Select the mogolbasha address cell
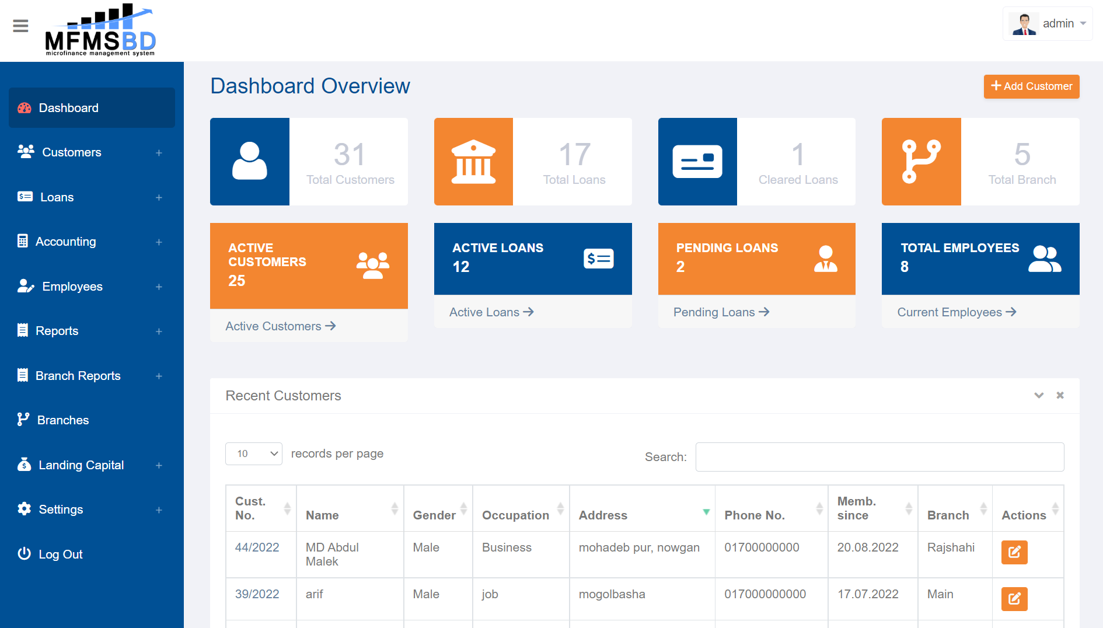1103x628 pixels. point(643,599)
